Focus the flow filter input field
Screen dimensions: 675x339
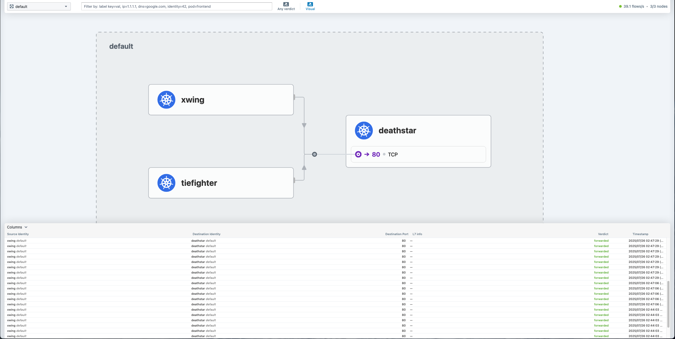[x=177, y=6]
